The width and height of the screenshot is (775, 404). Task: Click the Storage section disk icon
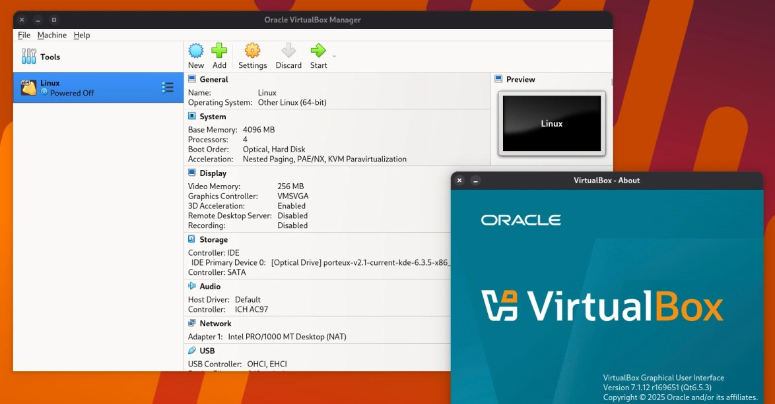[192, 239]
